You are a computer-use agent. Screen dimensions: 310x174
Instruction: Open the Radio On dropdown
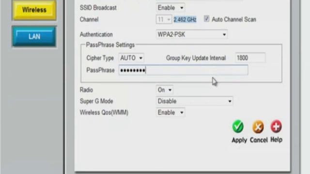tap(165, 90)
